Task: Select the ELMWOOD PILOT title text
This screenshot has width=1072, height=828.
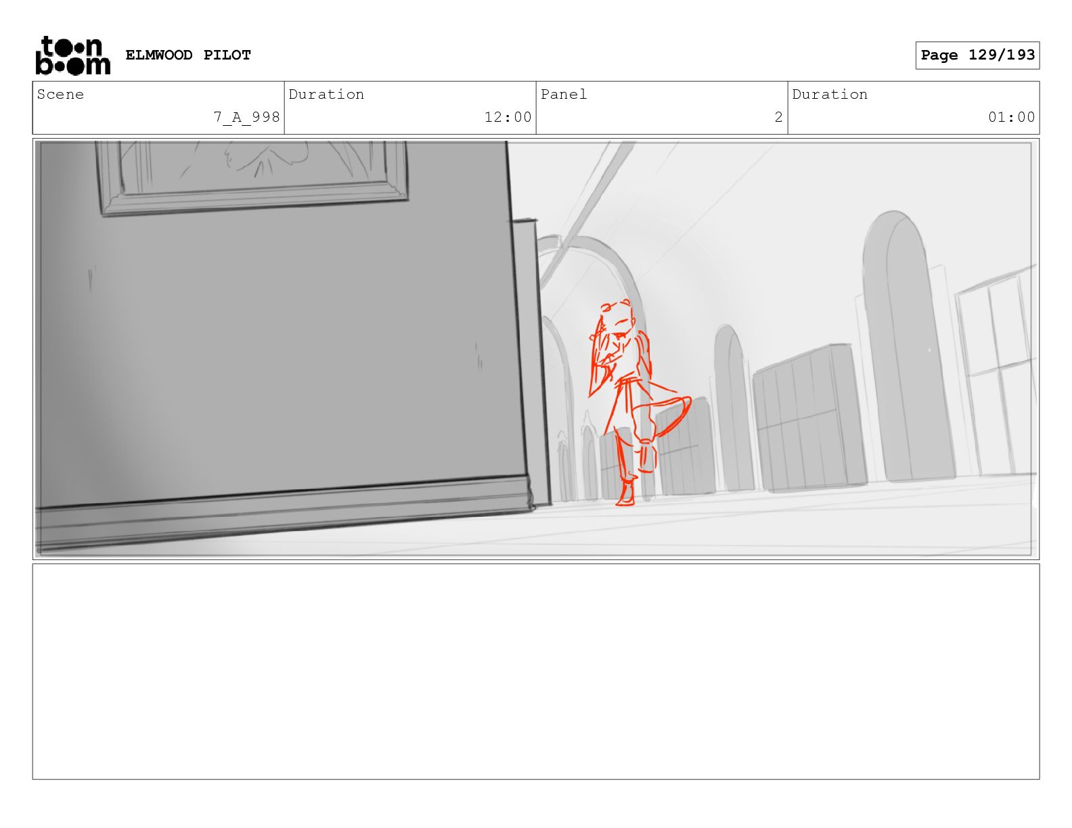Action: pyautogui.click(x=188, y=55)
